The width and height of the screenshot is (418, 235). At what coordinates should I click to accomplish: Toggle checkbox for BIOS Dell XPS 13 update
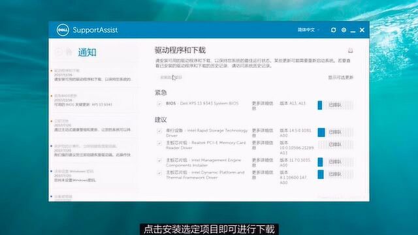click(x=159, y=104)
